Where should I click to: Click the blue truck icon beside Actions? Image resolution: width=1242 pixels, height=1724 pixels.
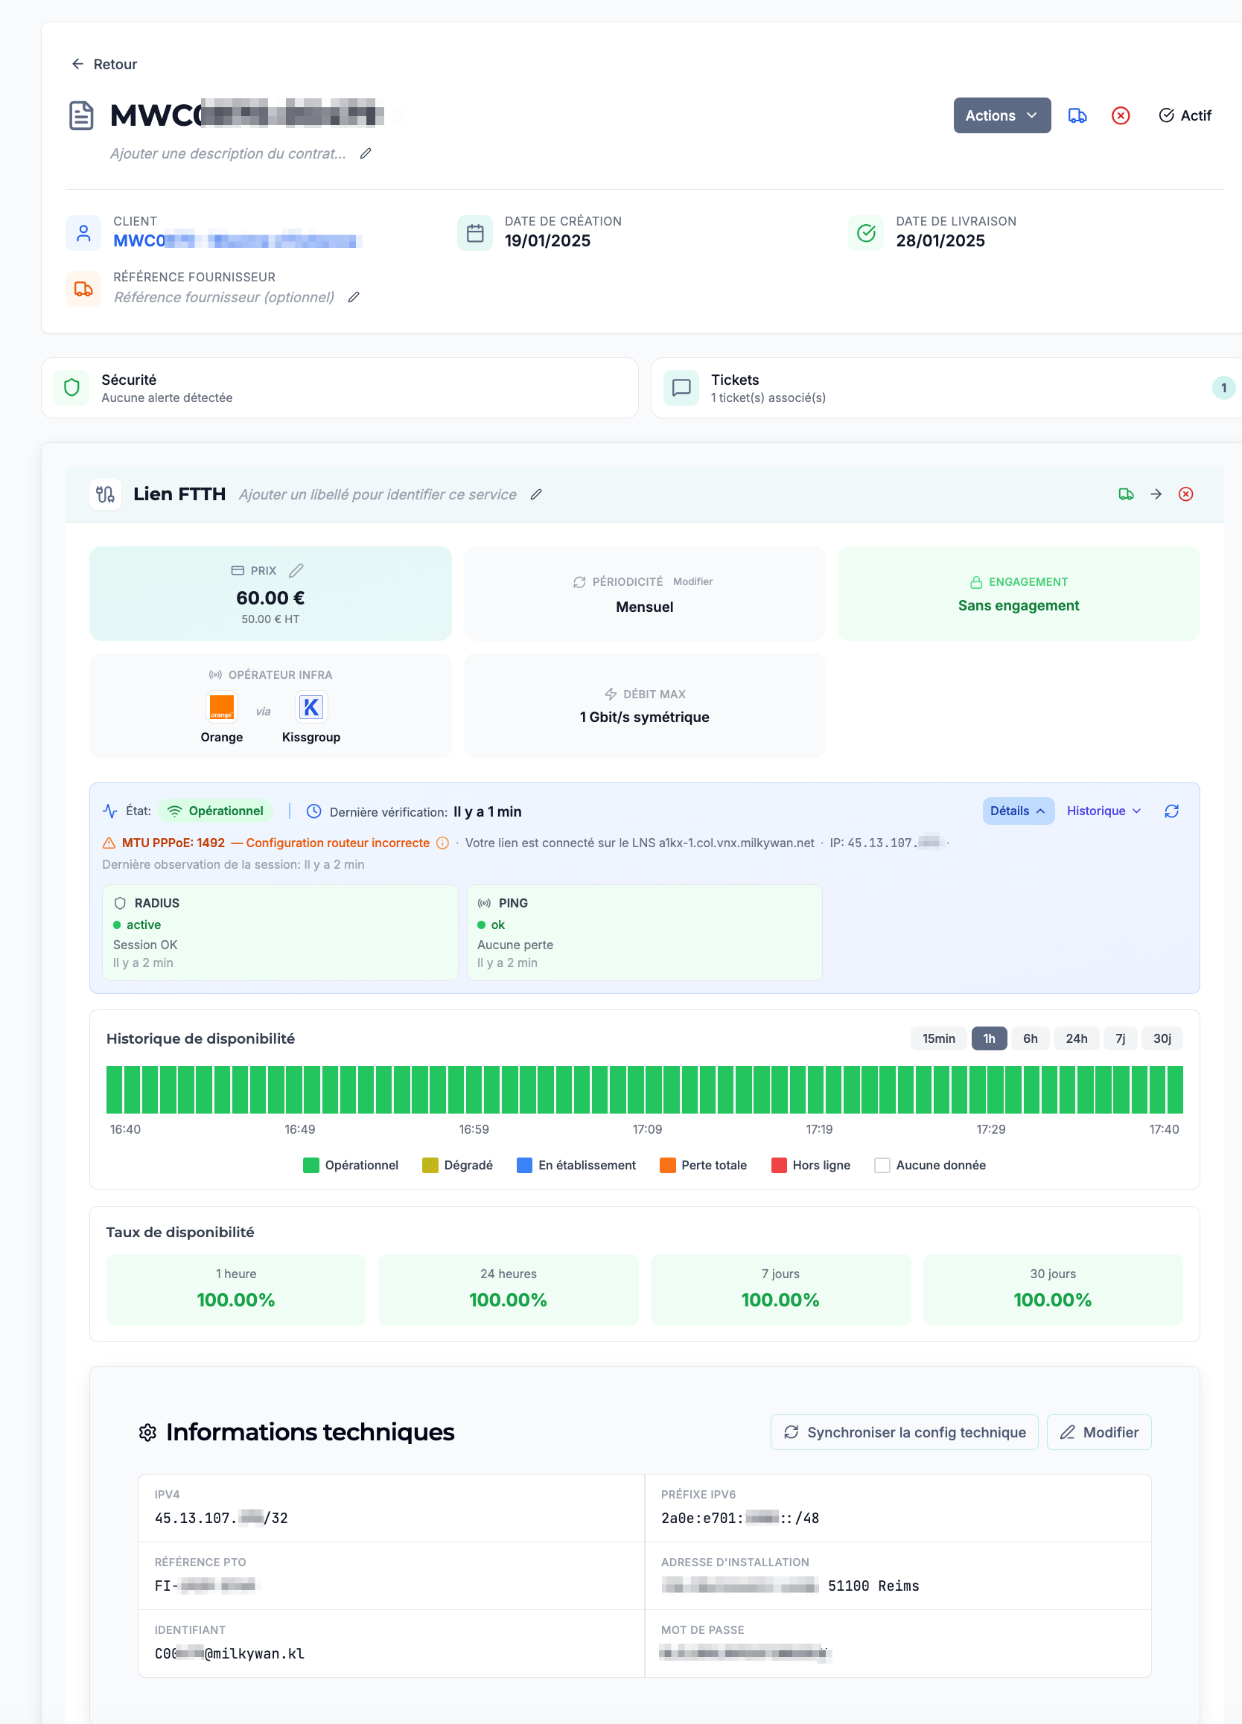point(1077,115)
